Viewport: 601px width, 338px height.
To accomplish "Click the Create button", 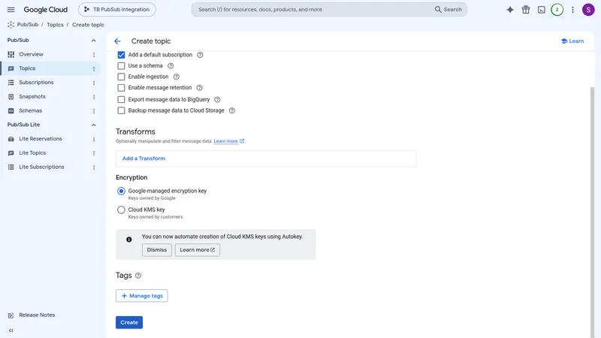I will 129,322.
